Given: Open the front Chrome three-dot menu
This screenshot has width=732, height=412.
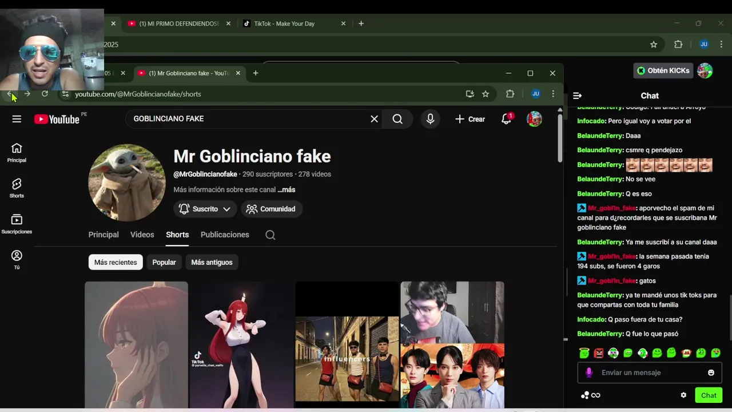Looking at the screenshot, I should tap(553, 94).
